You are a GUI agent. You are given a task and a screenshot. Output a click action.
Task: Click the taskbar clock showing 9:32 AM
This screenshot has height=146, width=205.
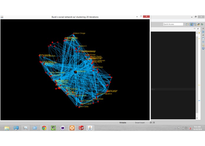coord(197,128)
